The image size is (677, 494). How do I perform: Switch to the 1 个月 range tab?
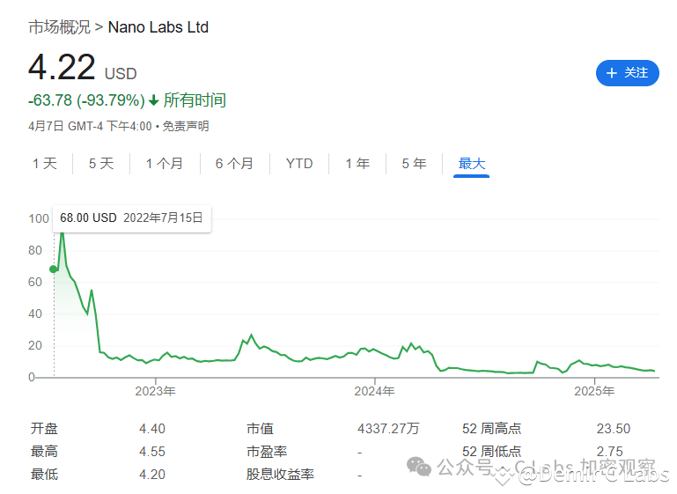165,164
